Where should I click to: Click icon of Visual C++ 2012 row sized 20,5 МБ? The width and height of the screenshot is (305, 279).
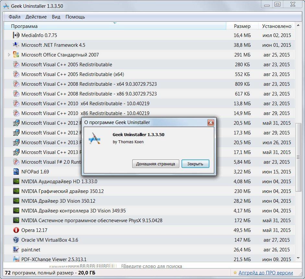[x=16, y=123]
